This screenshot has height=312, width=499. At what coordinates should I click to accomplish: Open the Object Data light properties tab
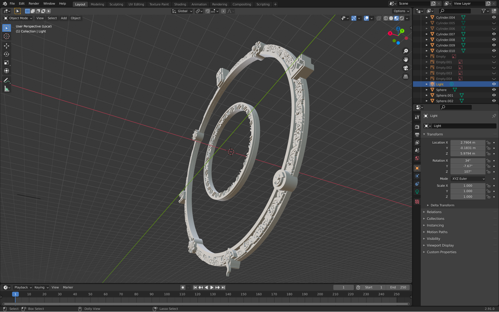417,192
